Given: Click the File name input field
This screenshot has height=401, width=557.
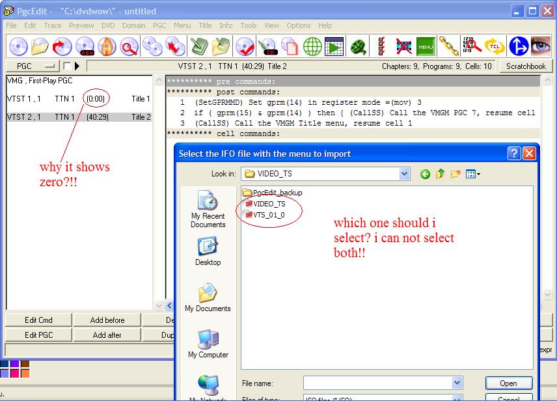Looking at the screenshot, I should coord(377,383).
